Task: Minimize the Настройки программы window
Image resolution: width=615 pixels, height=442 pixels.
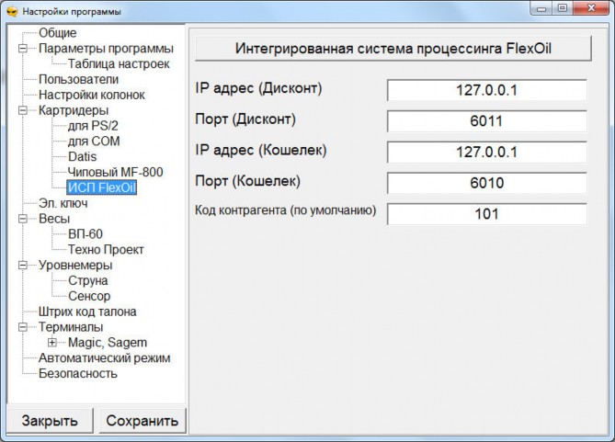Action: coord(541,8)
